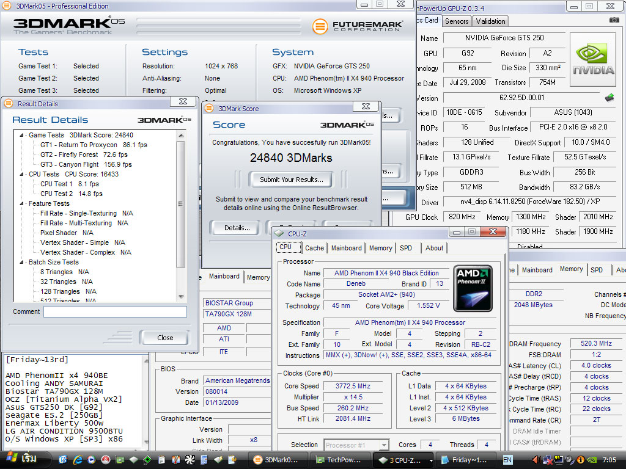Viewport: 626px width, 469px height.
Task: Click the AMD Phenom II logo in CPU-Z
Action: pyautogui.click(x=473, y=288)
